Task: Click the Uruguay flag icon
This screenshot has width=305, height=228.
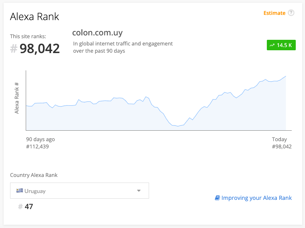Action: 19,191
